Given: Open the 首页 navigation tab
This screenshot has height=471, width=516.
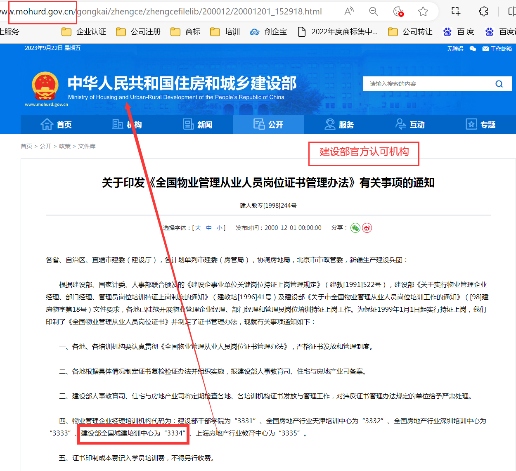Looking at the screenshot, I should coord(56,125).
